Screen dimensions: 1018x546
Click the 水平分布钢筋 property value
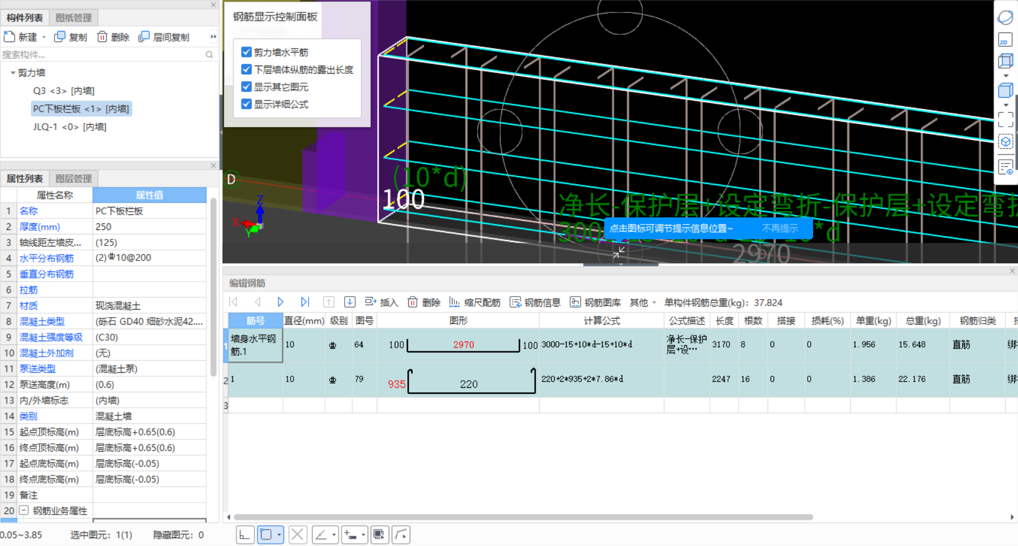tap(149, 258)
